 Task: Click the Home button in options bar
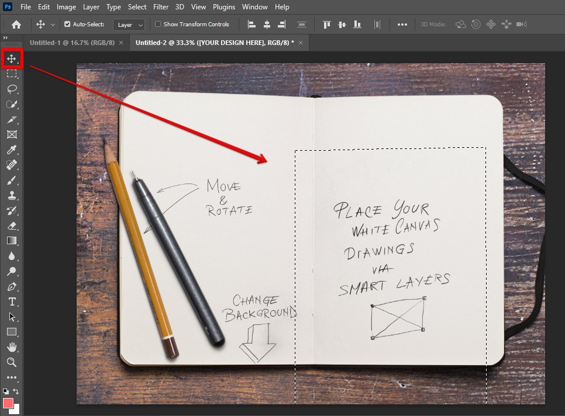click(x=16, y=25)
